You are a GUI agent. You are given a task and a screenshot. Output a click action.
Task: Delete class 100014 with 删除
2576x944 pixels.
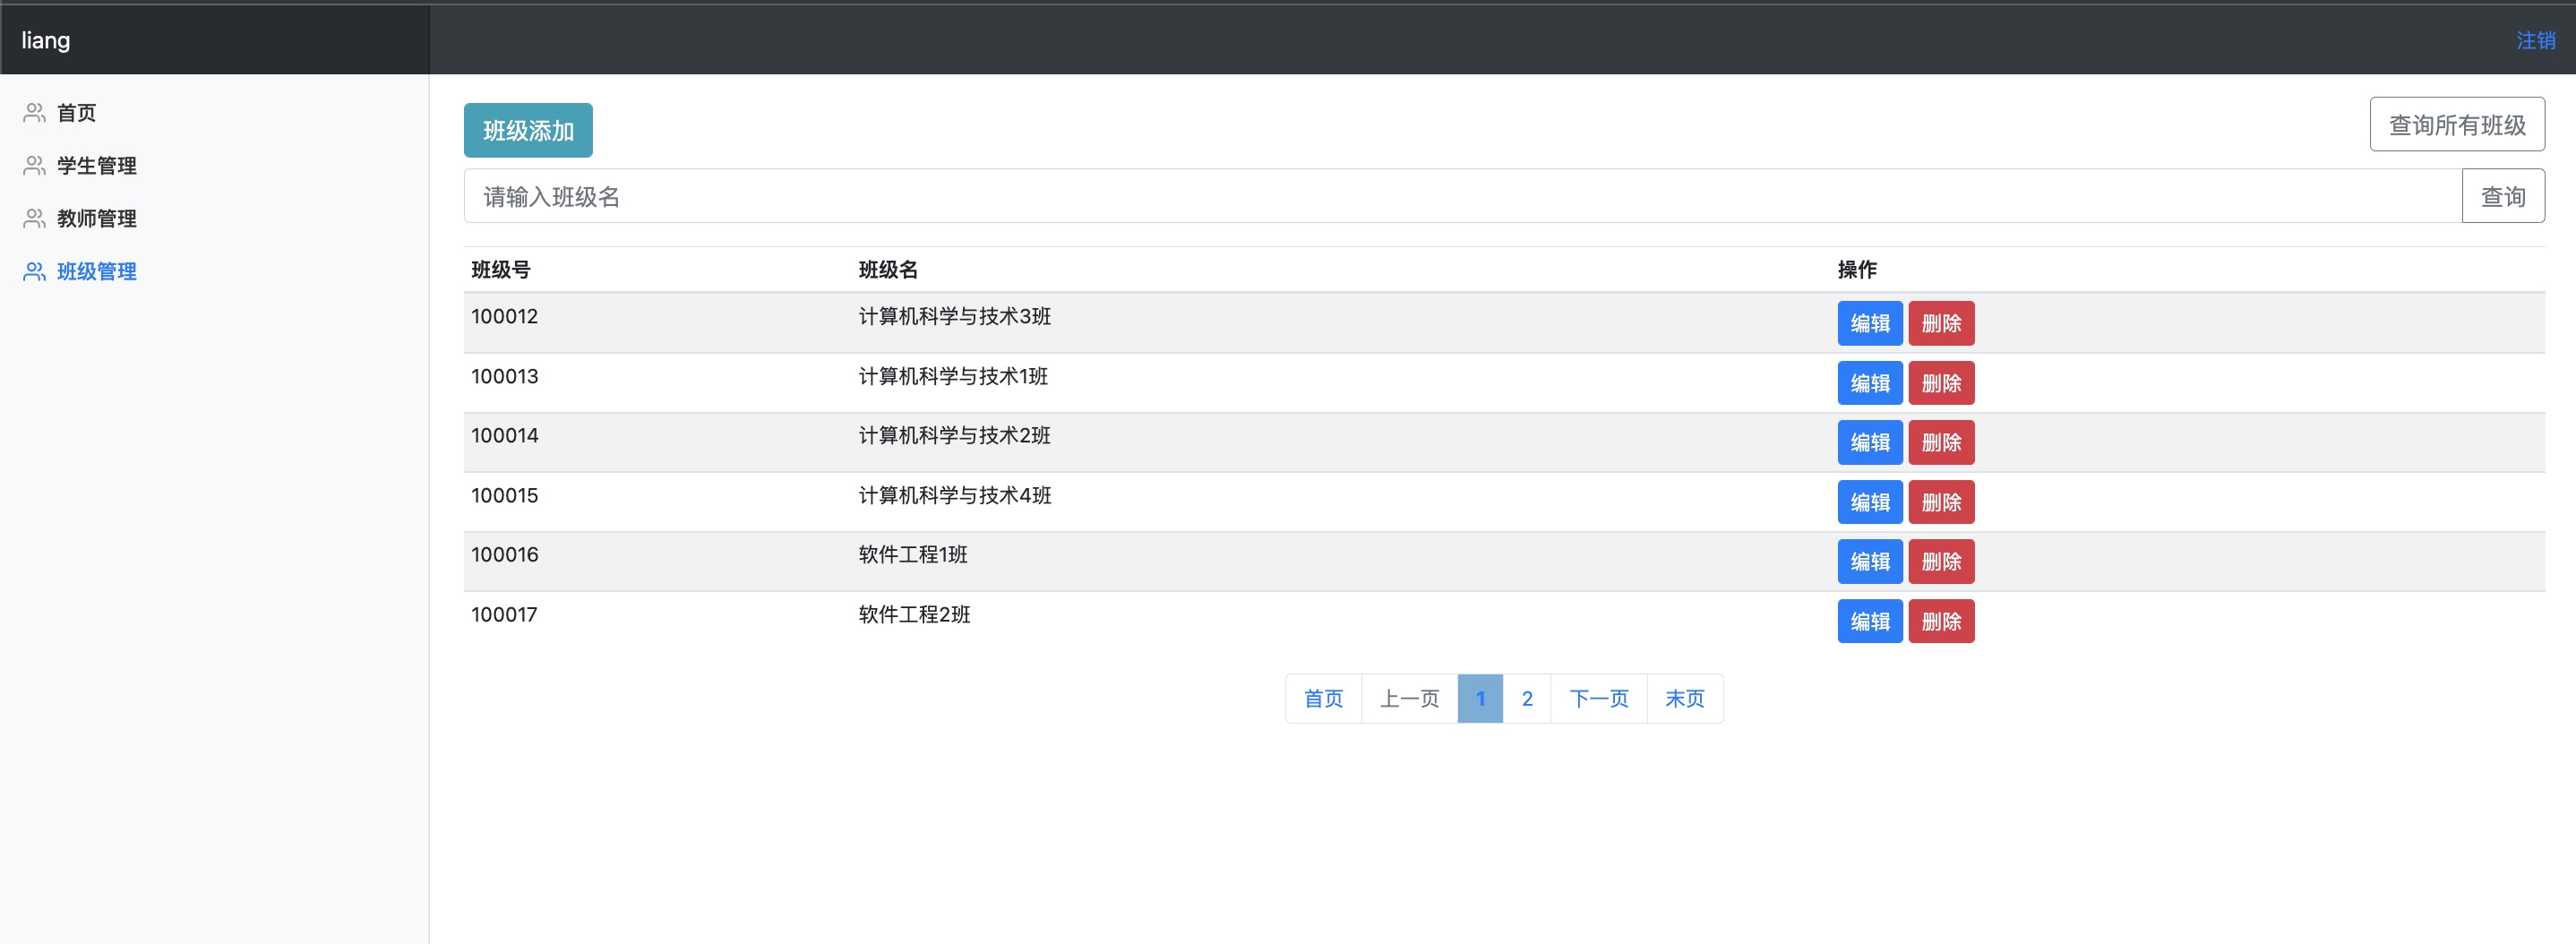1941,442
